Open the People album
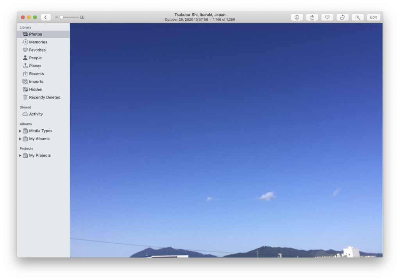Viewport: 400px width, 280px height. 35,58
